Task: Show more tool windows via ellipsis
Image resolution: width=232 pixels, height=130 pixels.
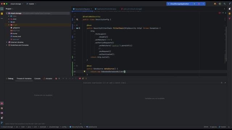Action: point(2,18)
